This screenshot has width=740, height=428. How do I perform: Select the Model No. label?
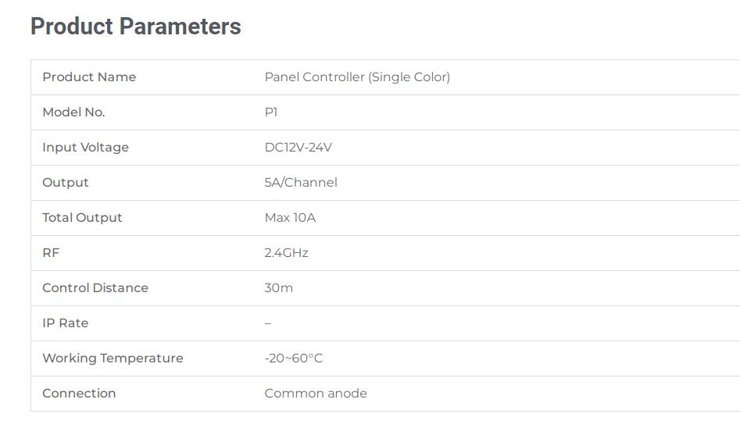pos(73,112)
